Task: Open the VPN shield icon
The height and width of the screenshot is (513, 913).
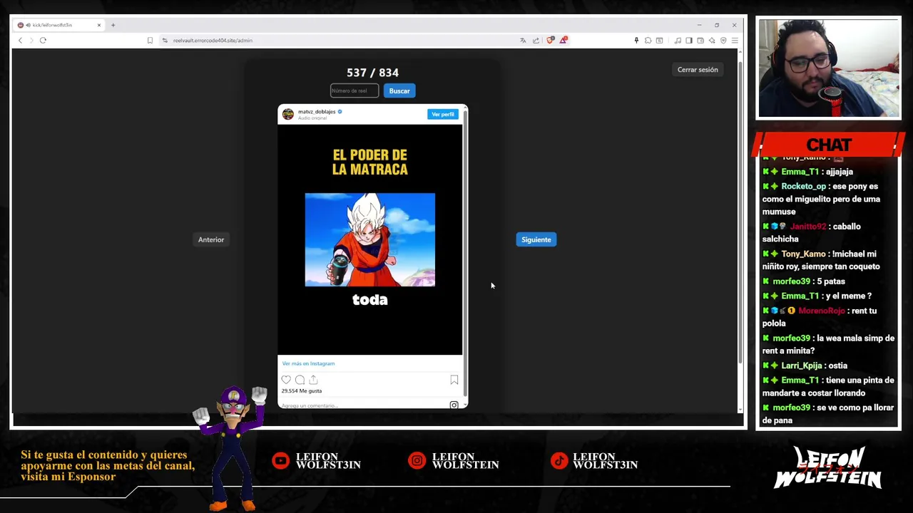Action: coord(723,41)
